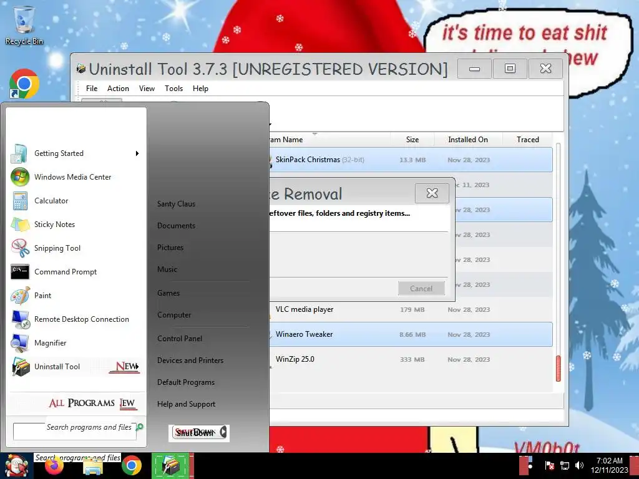
Task: Open Control Panel
Action: click(x=180, y=339)
